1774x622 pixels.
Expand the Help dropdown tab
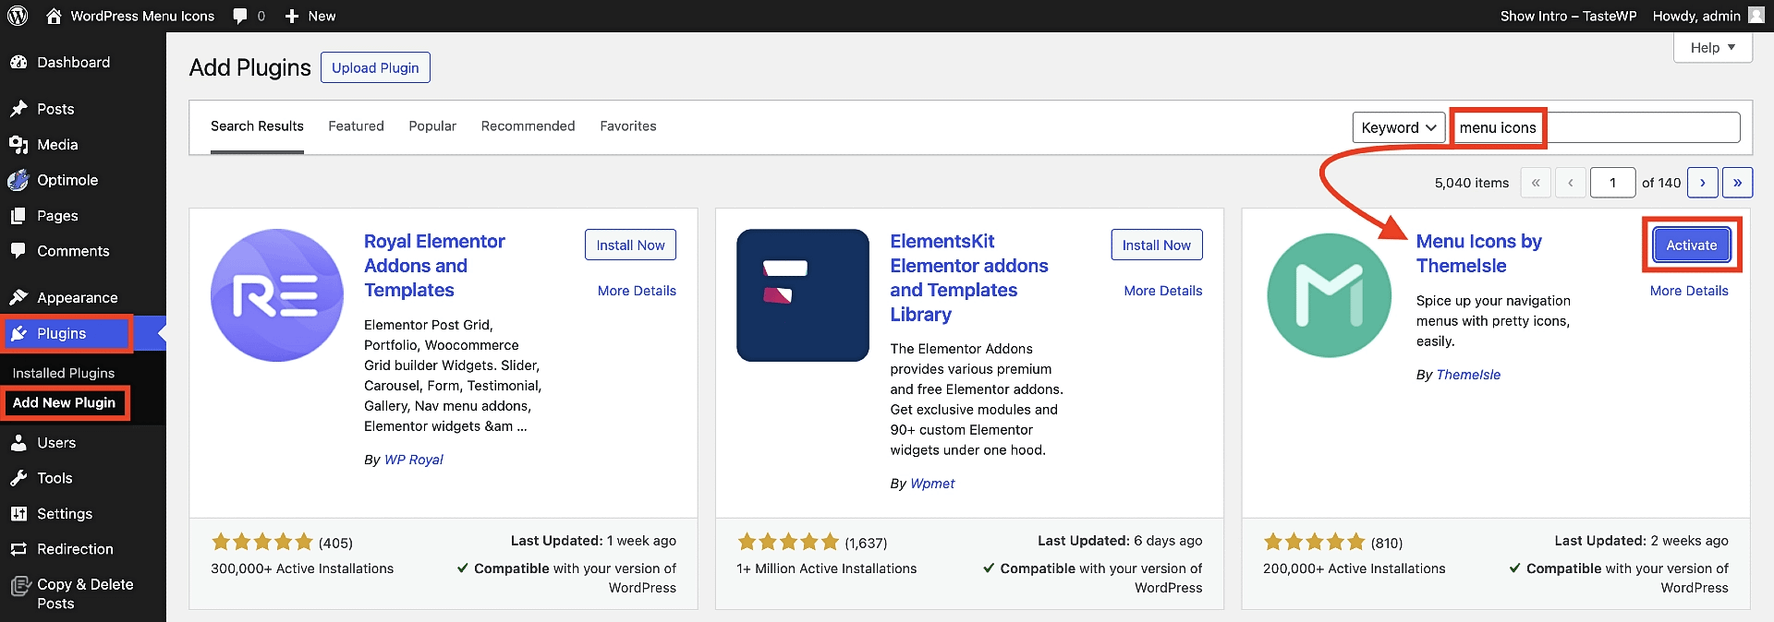1713,48
